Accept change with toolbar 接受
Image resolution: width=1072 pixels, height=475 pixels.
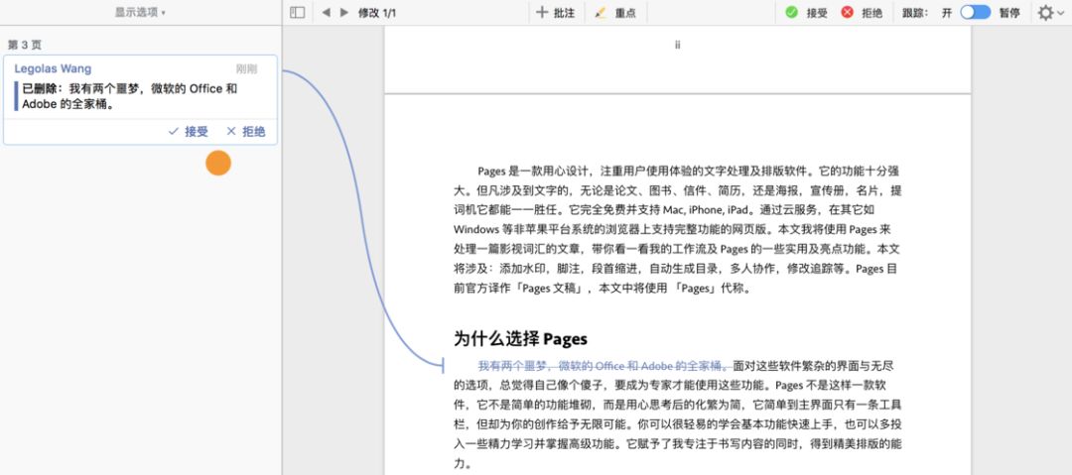(807, 12)
